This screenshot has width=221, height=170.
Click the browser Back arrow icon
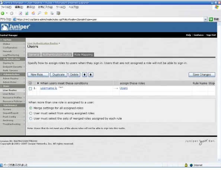click(3, 13)
